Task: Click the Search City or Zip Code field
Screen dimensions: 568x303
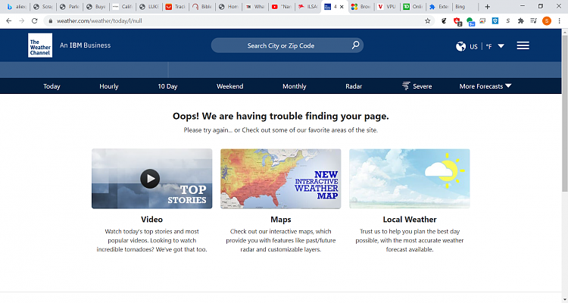Action: (287, 45)
